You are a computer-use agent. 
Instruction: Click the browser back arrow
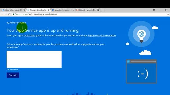click(x=2, y=14)
